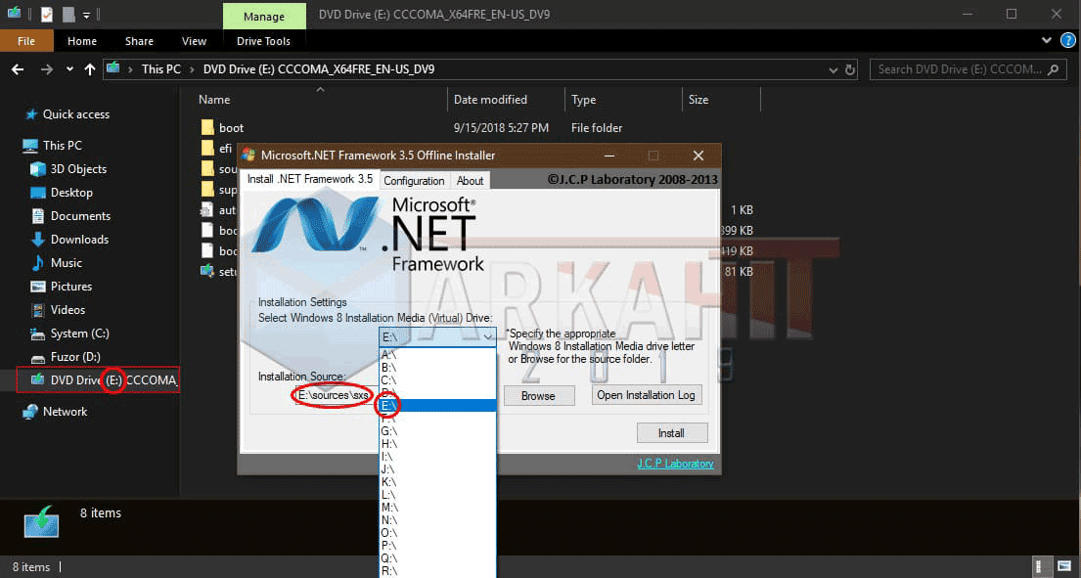
Task: Choose B:\ from the drive list
Action: (437, 368)
